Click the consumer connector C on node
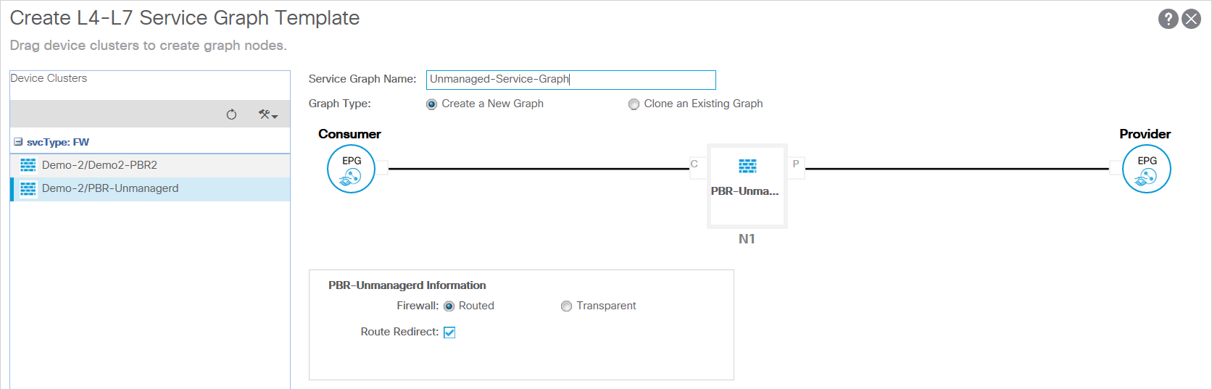The height and width of the screenshot is (389, 1212). tap(694, 164)
